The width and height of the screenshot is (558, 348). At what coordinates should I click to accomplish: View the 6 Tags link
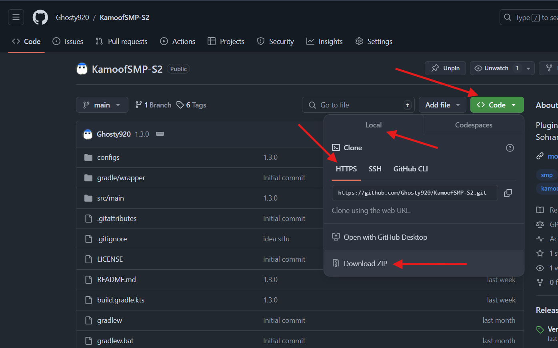[192, 105]
